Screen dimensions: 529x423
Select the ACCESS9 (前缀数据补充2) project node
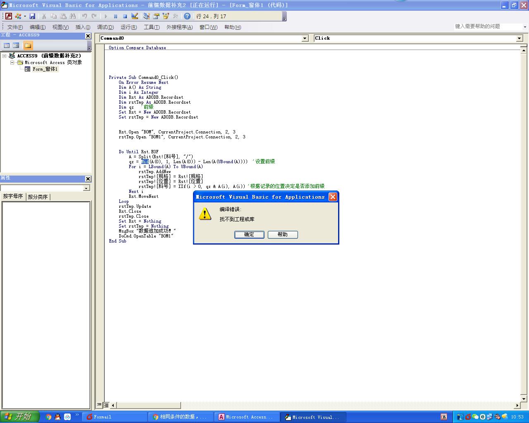(x=49, y=56)
